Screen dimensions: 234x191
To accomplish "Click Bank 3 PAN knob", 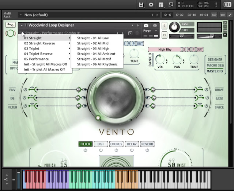I will click(177, 59).
